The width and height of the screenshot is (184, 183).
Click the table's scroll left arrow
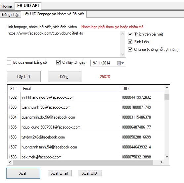click(x=10, y=162)
